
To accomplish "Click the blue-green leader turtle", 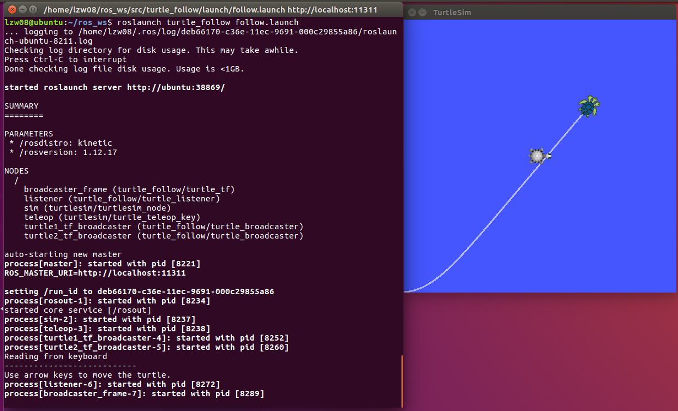I will point(589,106).
